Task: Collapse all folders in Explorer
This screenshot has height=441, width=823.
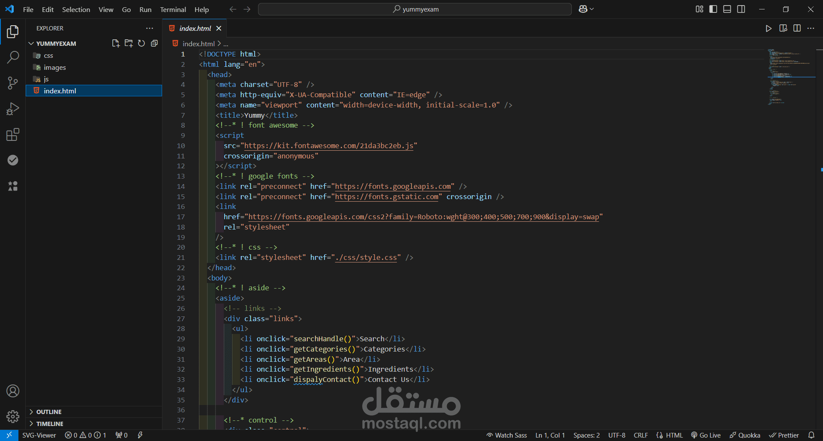Action: click(x=154, y=43)
